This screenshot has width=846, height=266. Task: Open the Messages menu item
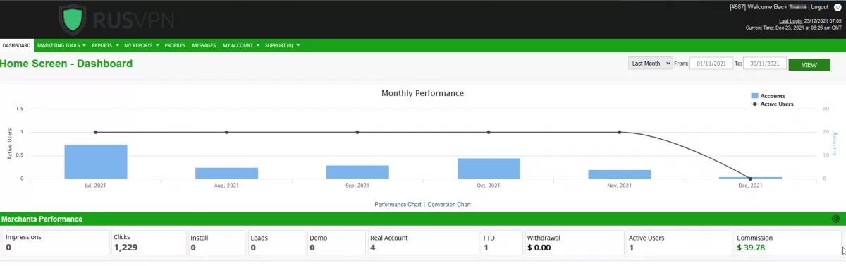coord(204,45)
